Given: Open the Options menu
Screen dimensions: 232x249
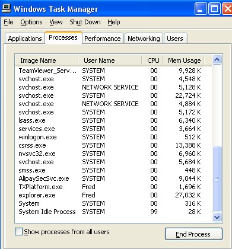Looking at the screenshot, I should pyautogui.click(x=31, y=22).
